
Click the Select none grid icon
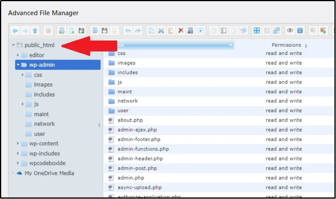click(x=267, y=31)
